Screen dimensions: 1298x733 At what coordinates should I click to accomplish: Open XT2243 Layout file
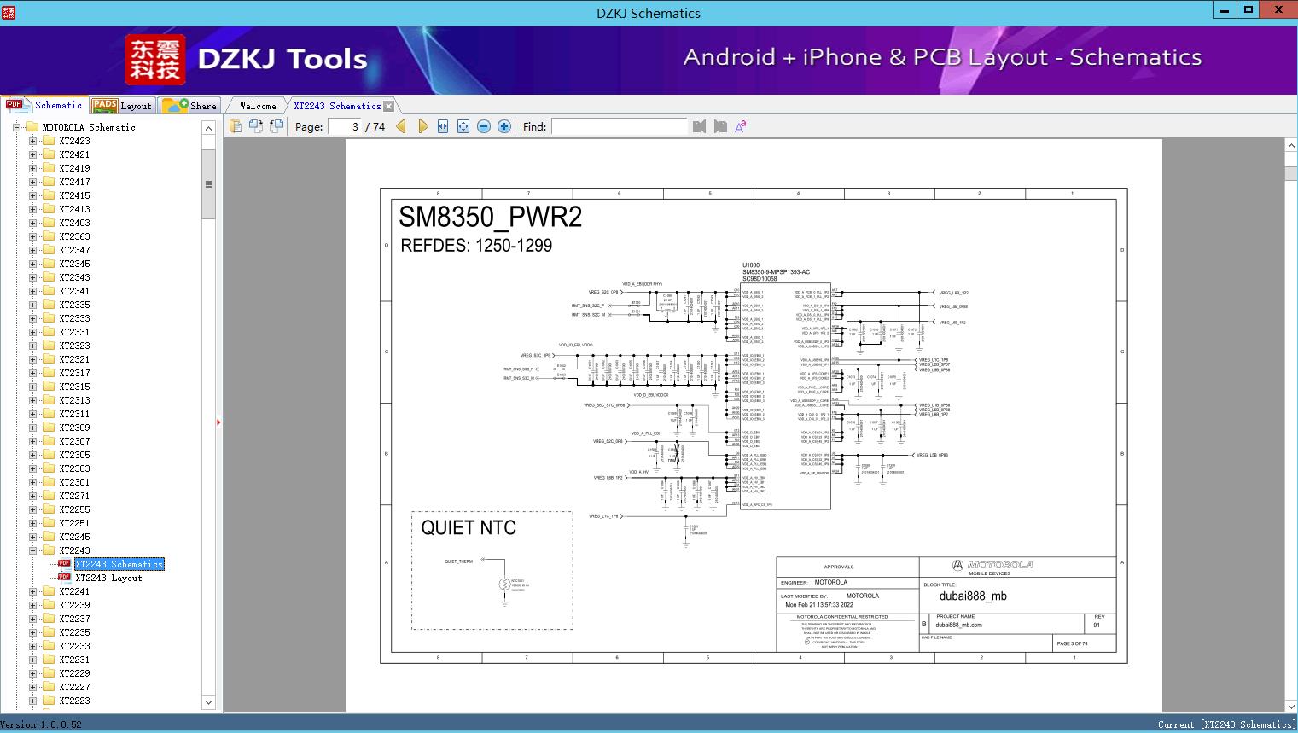pyautogui.click(x=108, y=578)
